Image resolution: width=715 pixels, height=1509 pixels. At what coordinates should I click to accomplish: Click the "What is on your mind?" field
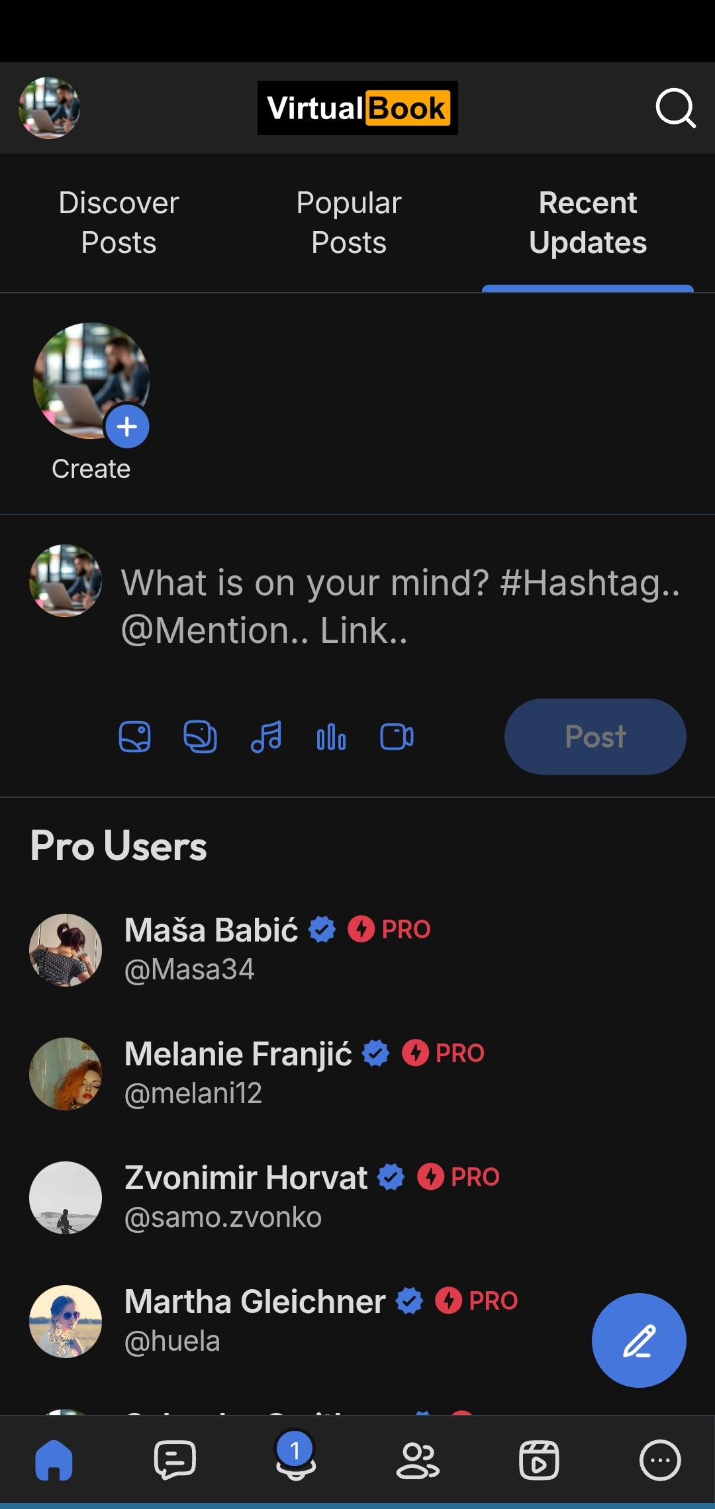coord(400,606)
